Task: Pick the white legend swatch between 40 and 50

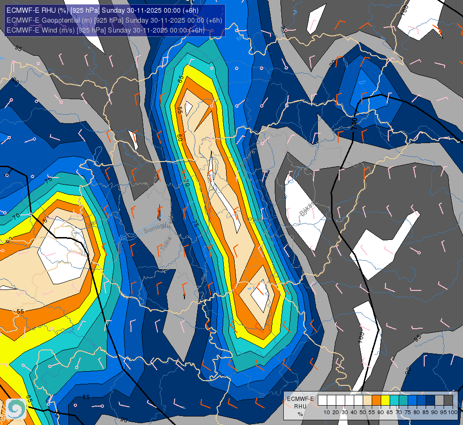Action: pyautogui.click(x=358, y=400)
